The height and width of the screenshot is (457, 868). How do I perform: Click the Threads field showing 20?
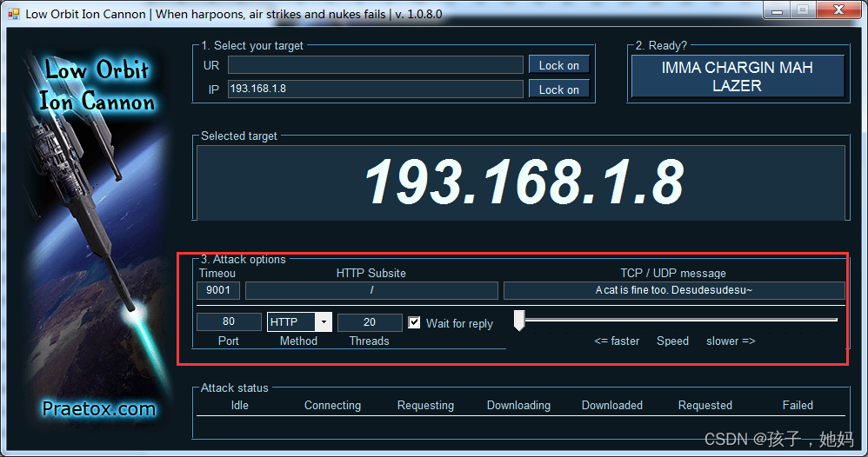pyautogui.click(x=370, y=322)
